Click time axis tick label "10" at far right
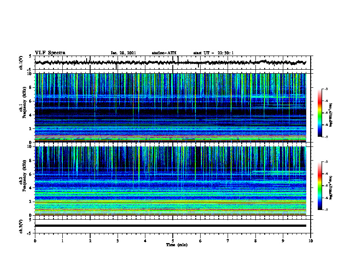The image size is (350, 270). coord(311,241)
